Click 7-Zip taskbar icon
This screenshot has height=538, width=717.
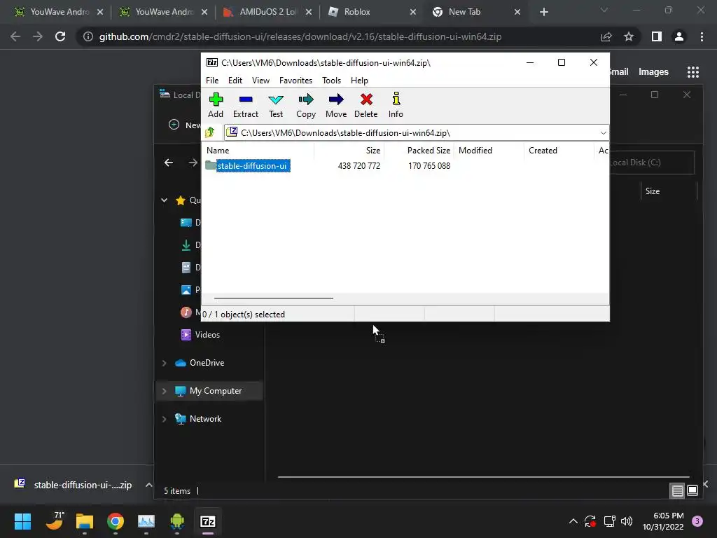coord(208,521)
